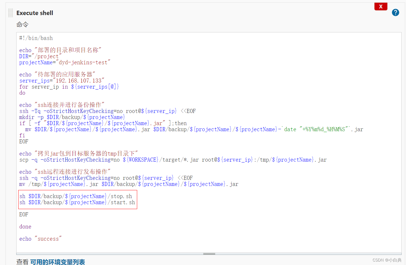Click the 'if [ -f' condition line
406x265 pixels.
click(x=103, y=123)
